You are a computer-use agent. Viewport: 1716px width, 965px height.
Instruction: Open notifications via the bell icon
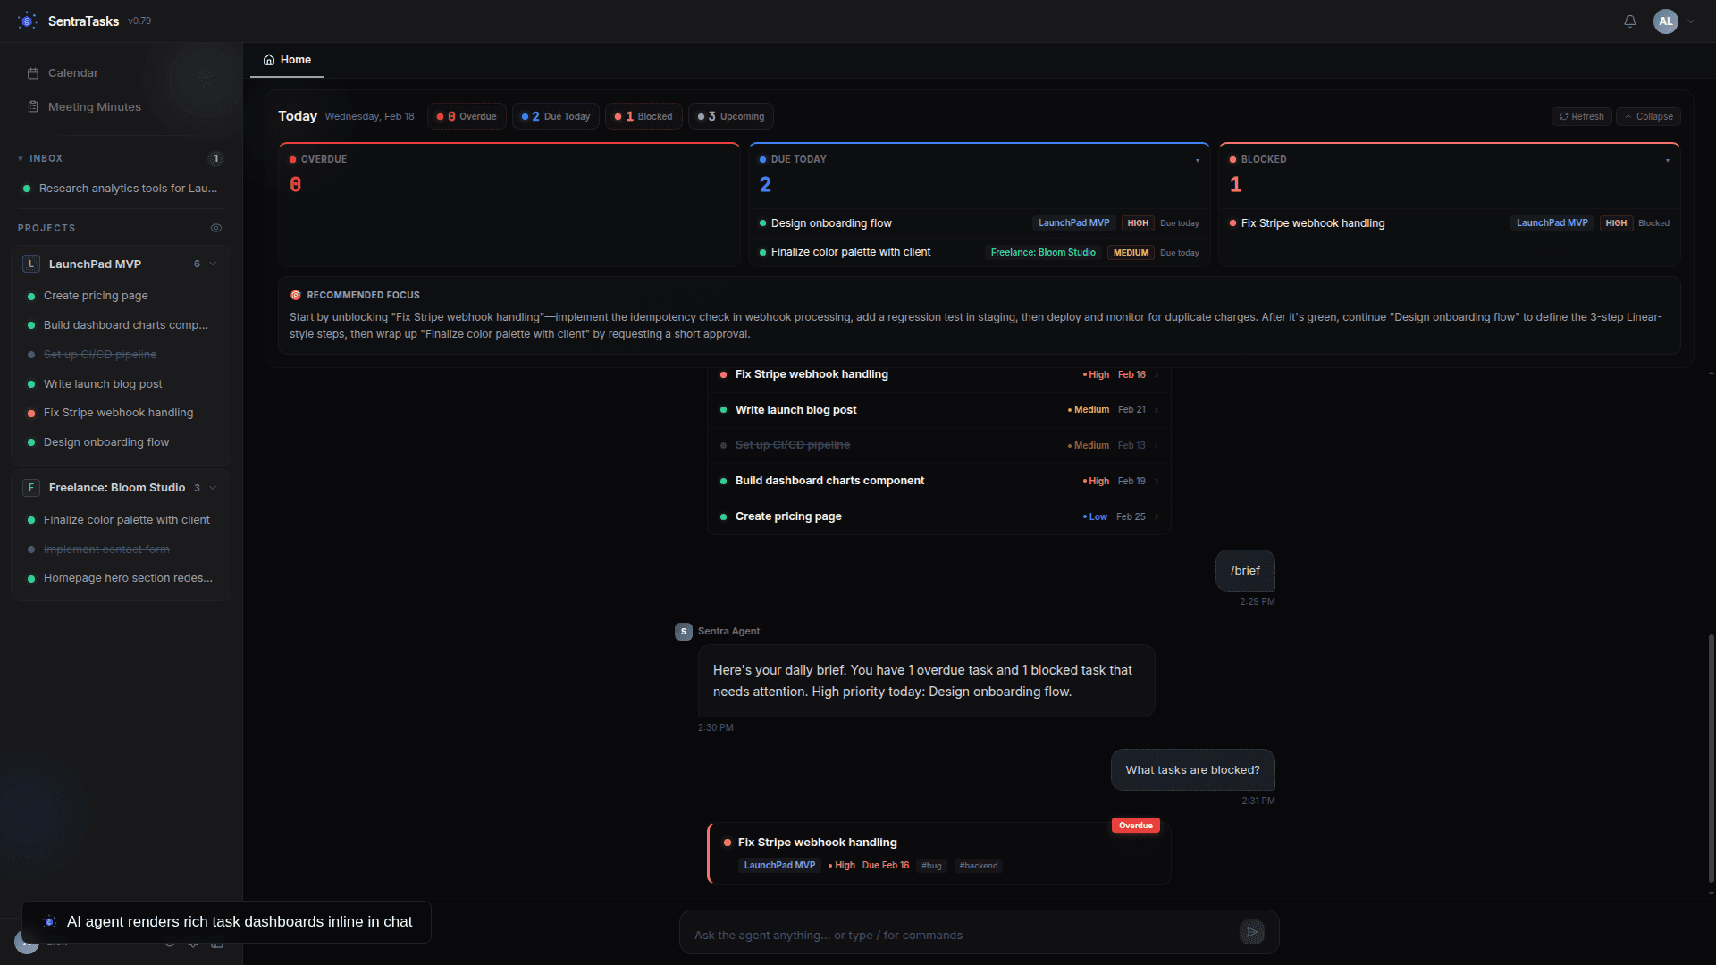click(1629, 21)
